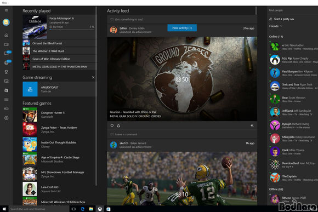Open Zynga Poker – Texas Holdem
This screenshot has width=318, height=212.
(x=59, y=129)
